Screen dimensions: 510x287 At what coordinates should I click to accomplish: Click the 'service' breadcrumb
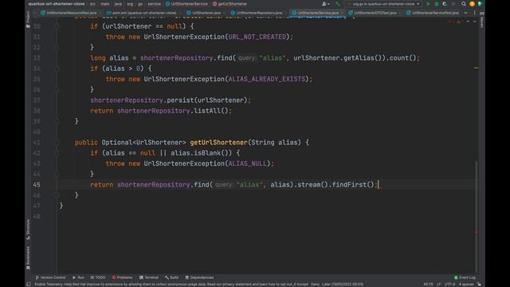pyautogui.click(x=154, y=4)
